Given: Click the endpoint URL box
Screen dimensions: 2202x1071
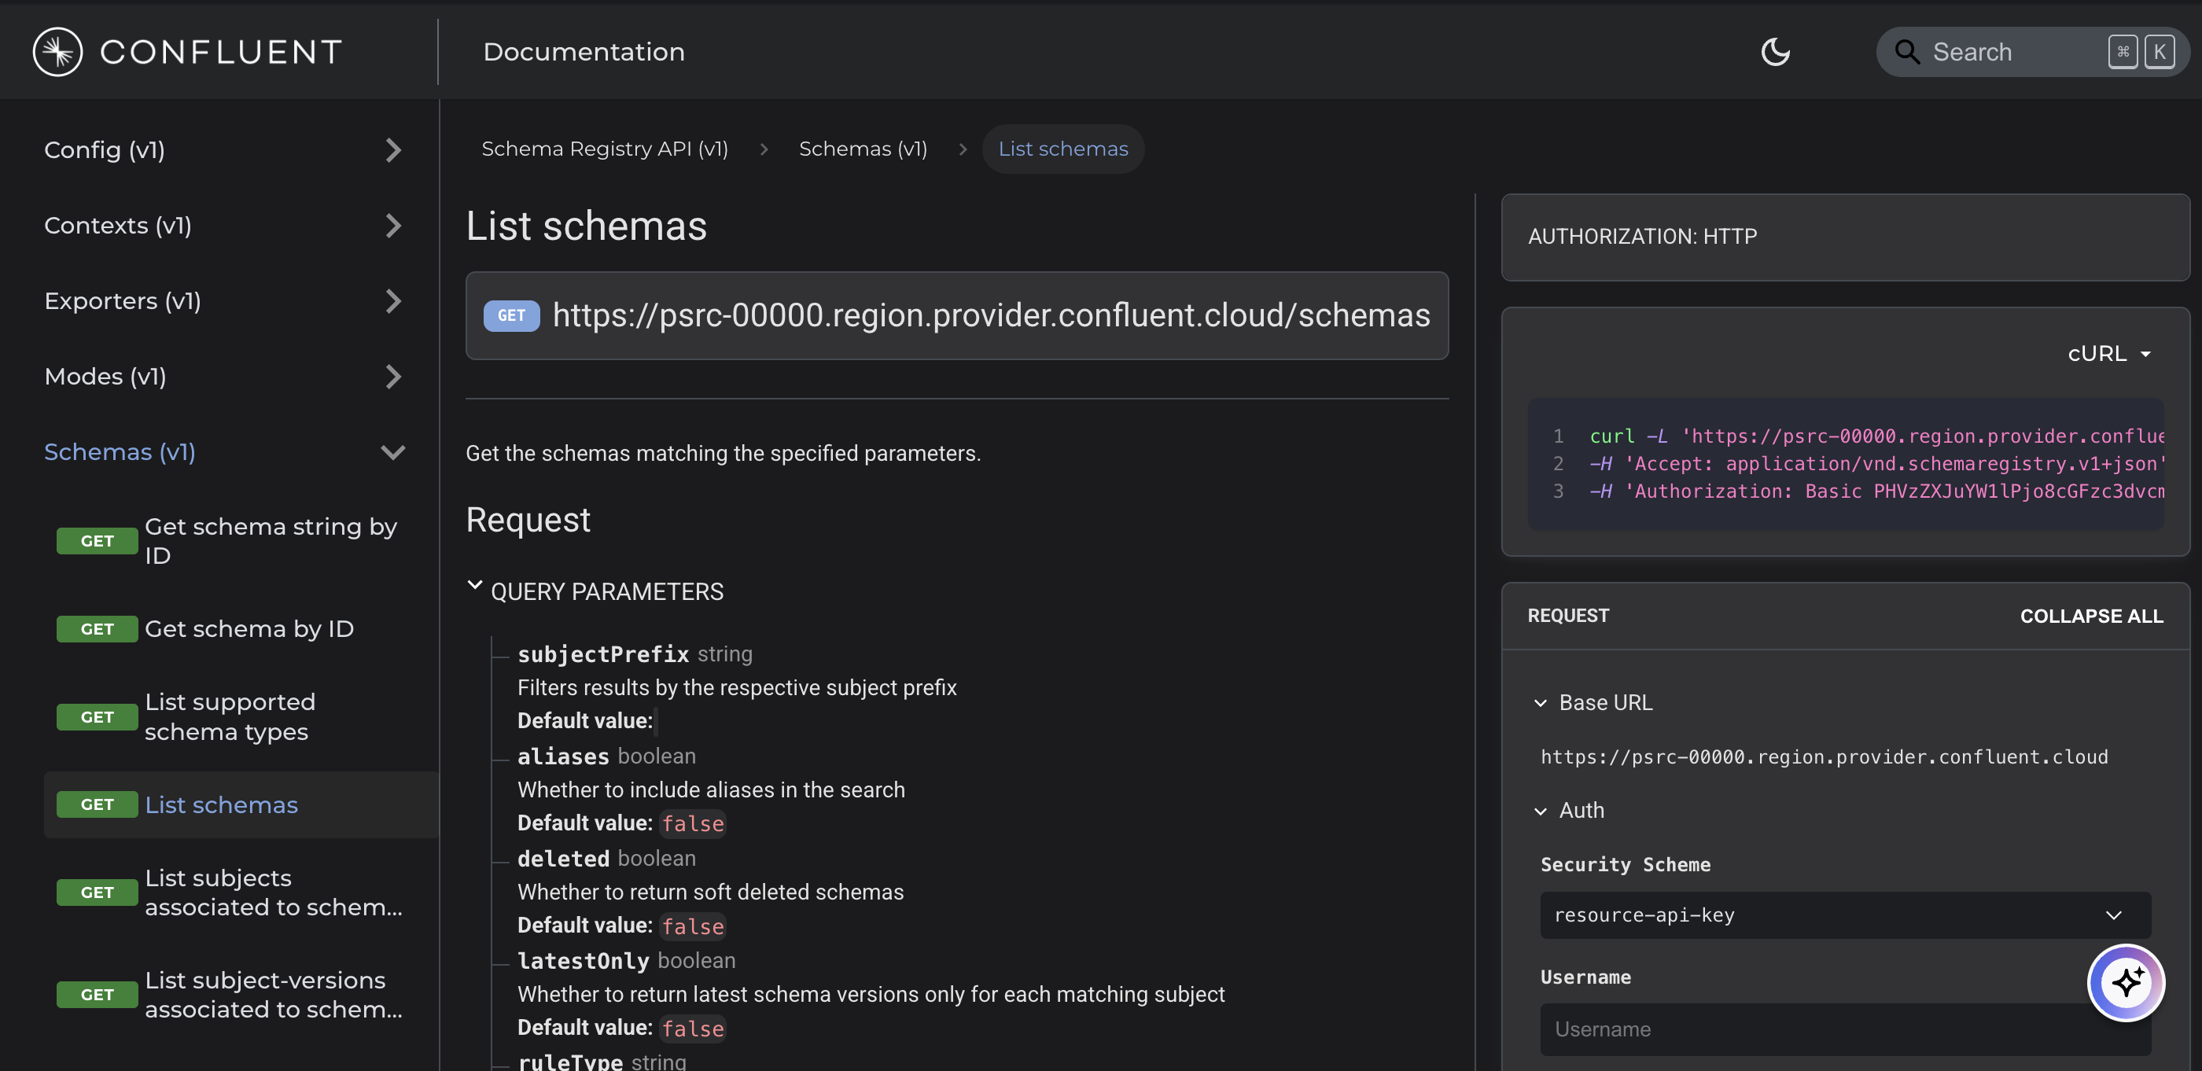Looking at the screenshot, I should (956, 315).
